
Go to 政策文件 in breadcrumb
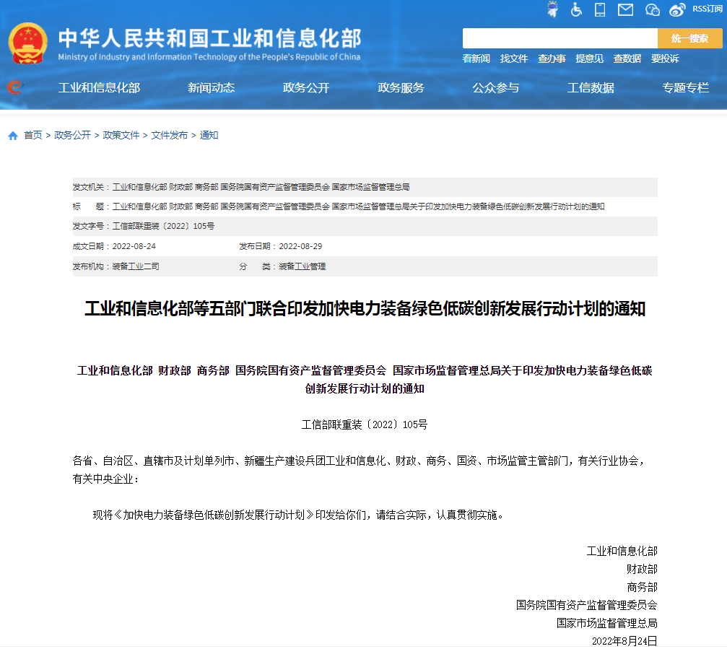(x=121, y=135)
